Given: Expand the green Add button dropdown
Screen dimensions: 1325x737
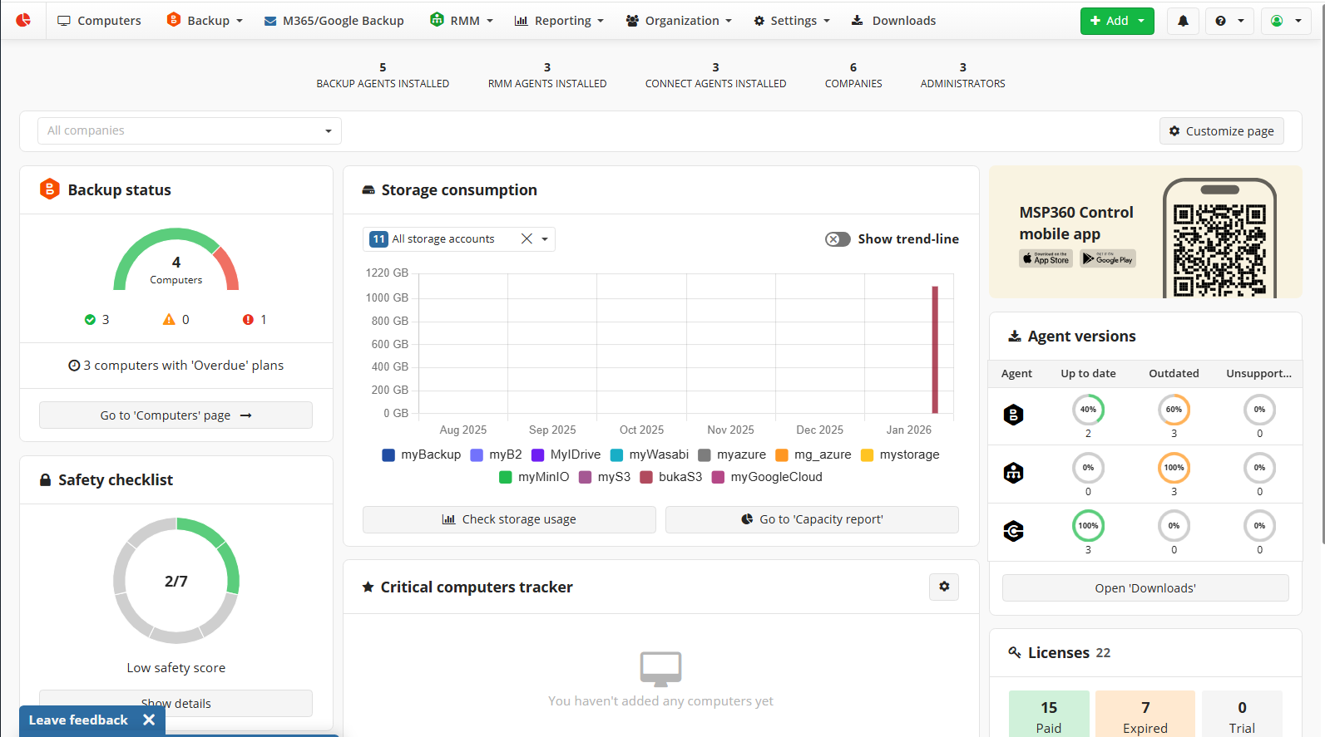Looking at the screenshot, I should (1141, 21).
